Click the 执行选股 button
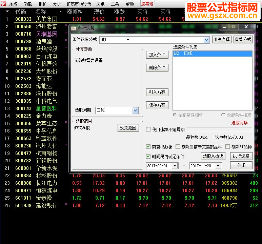 (x=241, y=156)
